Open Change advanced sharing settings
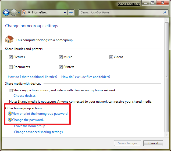This screenshot has height=151, width=171. [38, 132]
